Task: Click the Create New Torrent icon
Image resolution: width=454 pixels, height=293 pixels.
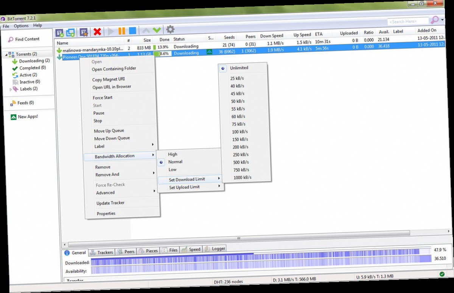Action: pyautogui.click(x=84, y=32)
